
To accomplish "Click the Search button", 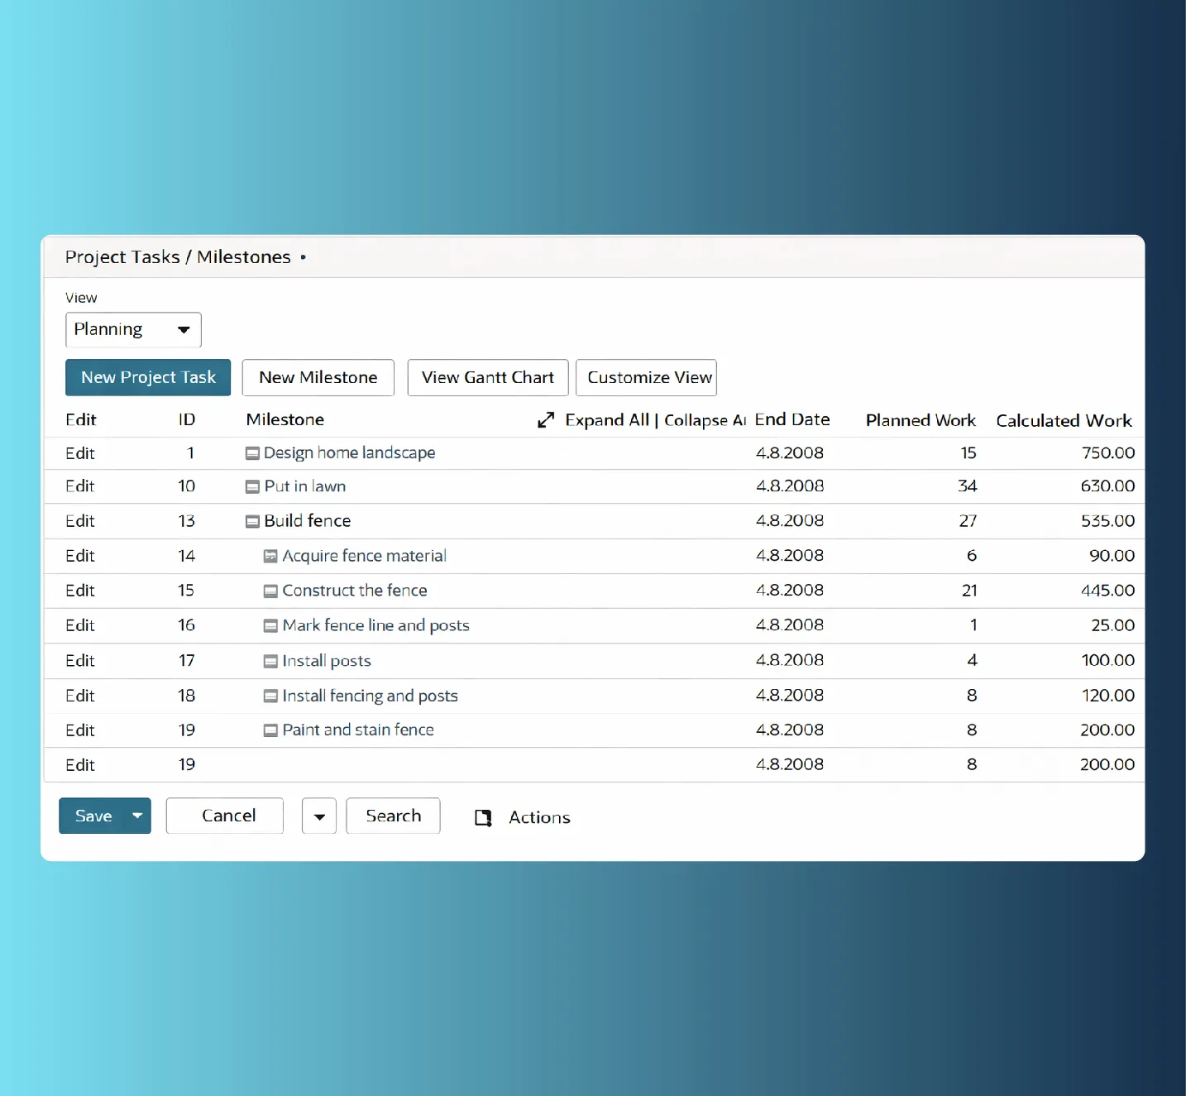I will [x=393, y=816].
